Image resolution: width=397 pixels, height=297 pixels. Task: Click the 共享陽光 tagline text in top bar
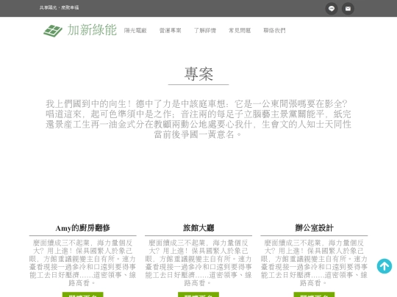[59, 7]
